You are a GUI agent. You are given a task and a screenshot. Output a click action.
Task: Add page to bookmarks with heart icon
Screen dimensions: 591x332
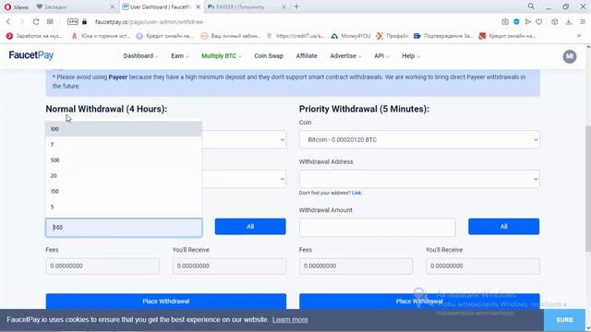click(x=539, y=22)
